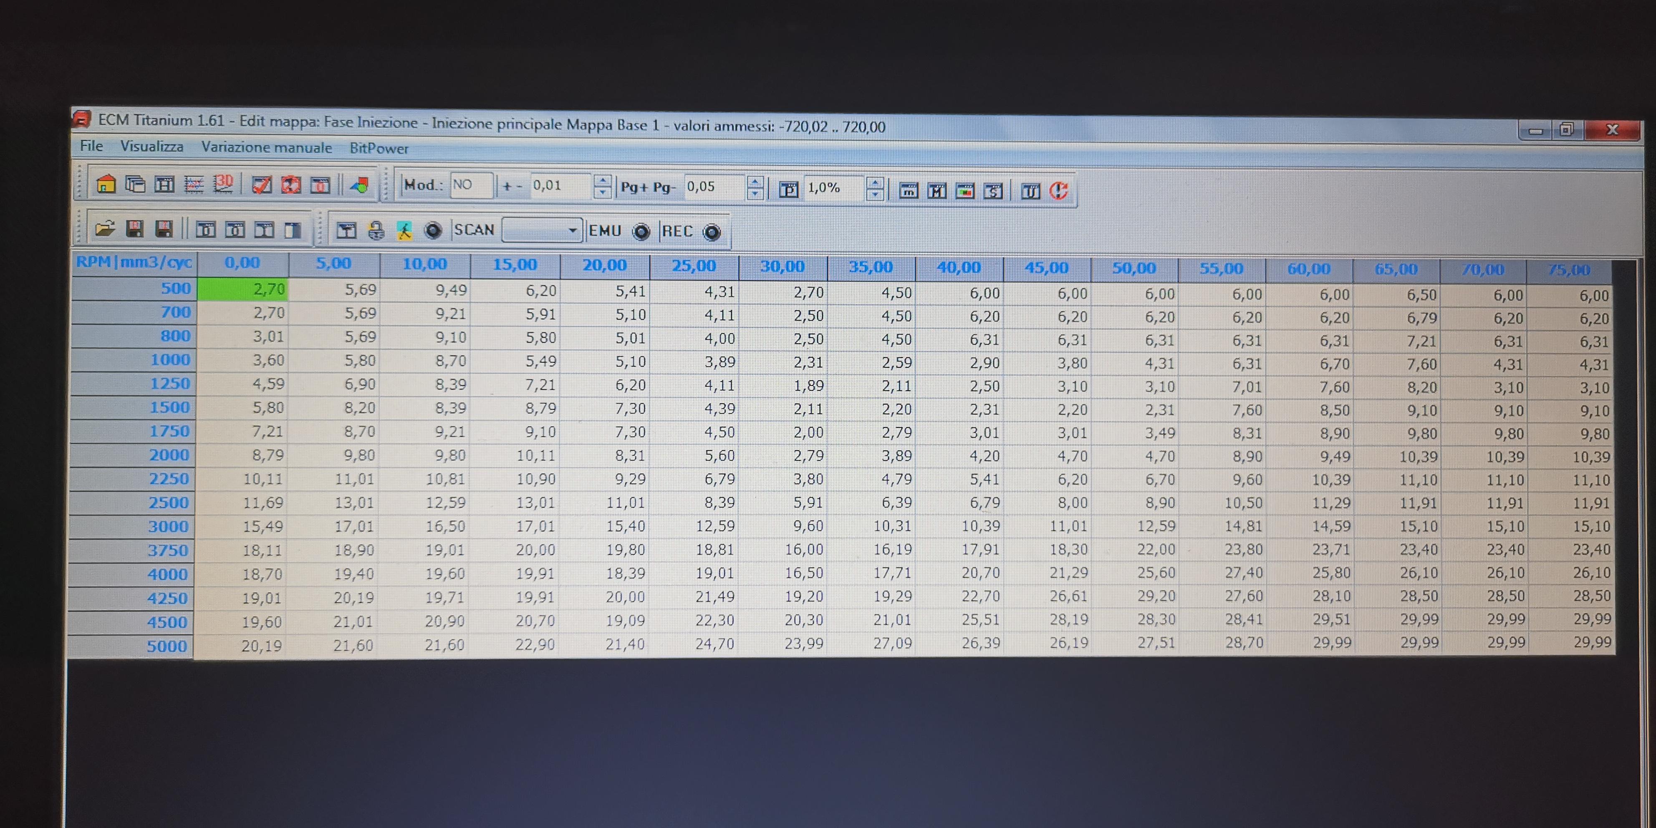The height and width of the screenshot is (828, 1656).
Task: Select cell 21,49 in row 4250
Action: [694, 596]
